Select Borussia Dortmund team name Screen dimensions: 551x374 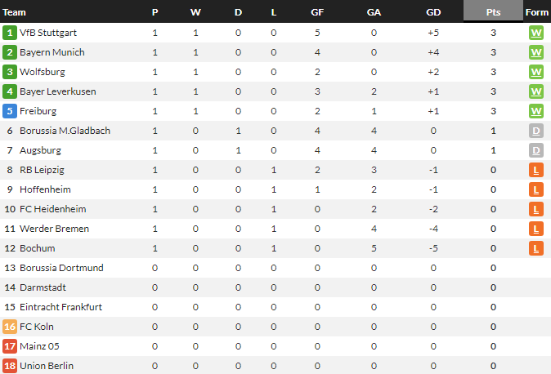click(x=61, y=268)
